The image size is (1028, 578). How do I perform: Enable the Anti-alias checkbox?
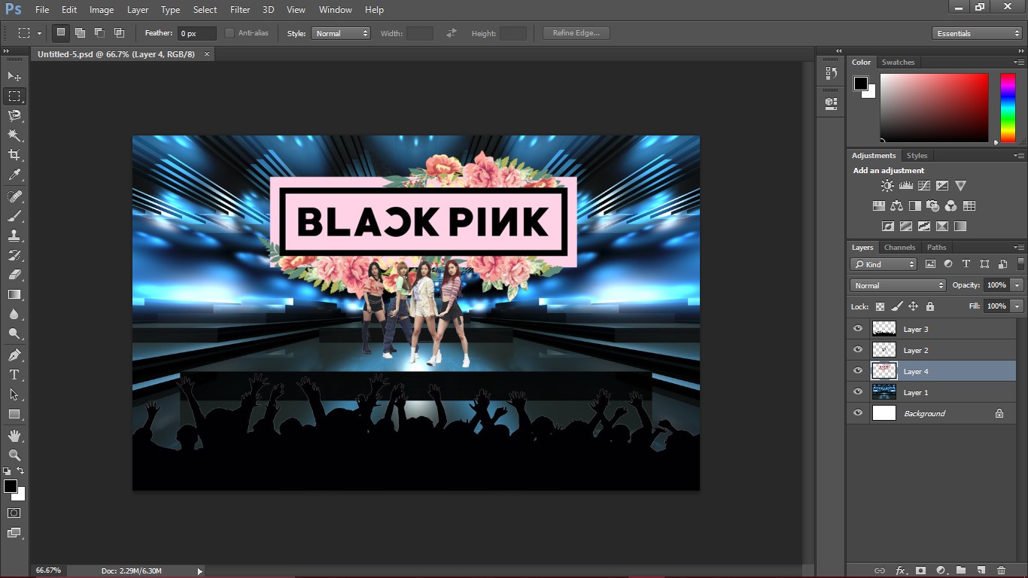coord(230,33)
